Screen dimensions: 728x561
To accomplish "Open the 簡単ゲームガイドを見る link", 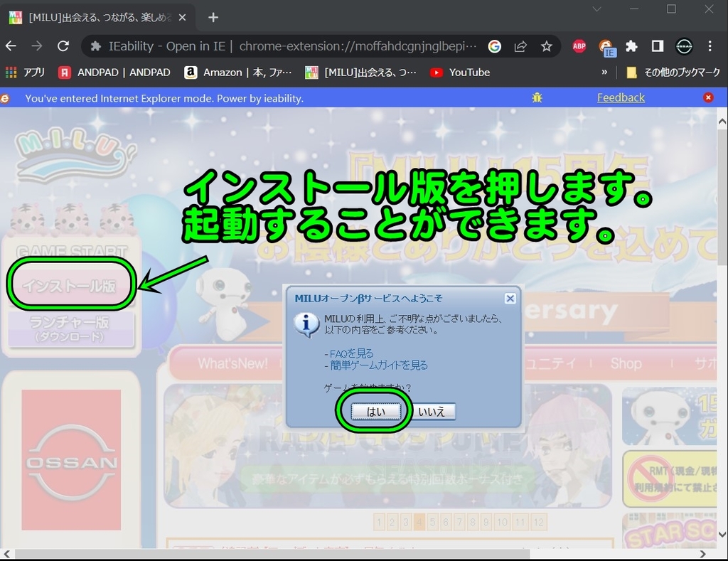I will 379,365.
